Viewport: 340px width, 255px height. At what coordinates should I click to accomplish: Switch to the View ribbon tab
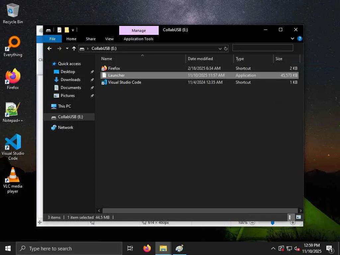pyautogui.click(x=109, y=39)
